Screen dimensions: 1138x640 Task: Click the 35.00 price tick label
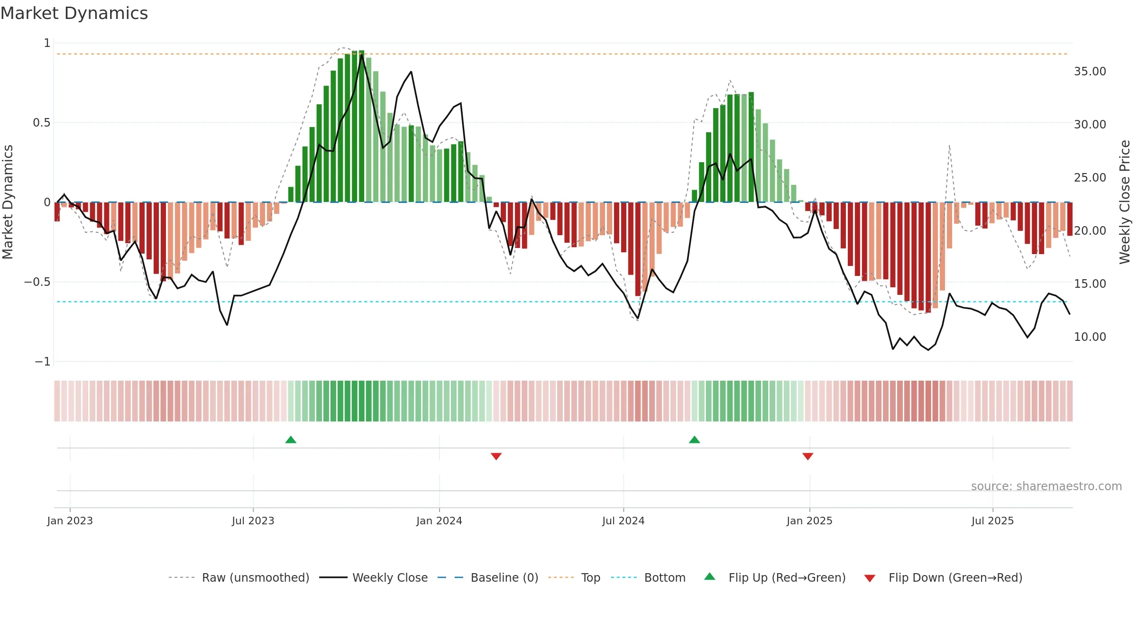pyautogui.click(x=1090, y=72)
